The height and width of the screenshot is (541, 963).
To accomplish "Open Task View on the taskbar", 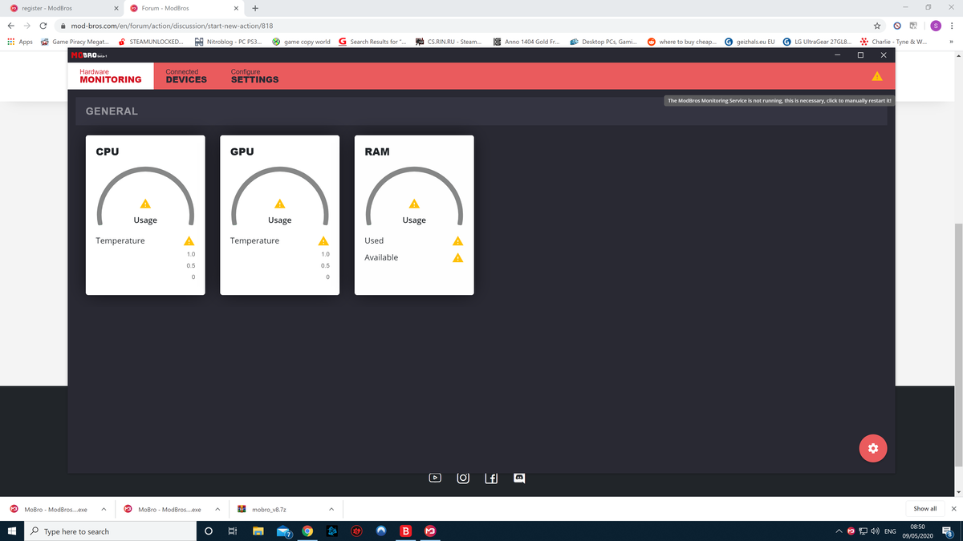I will [x=233, y=531].
